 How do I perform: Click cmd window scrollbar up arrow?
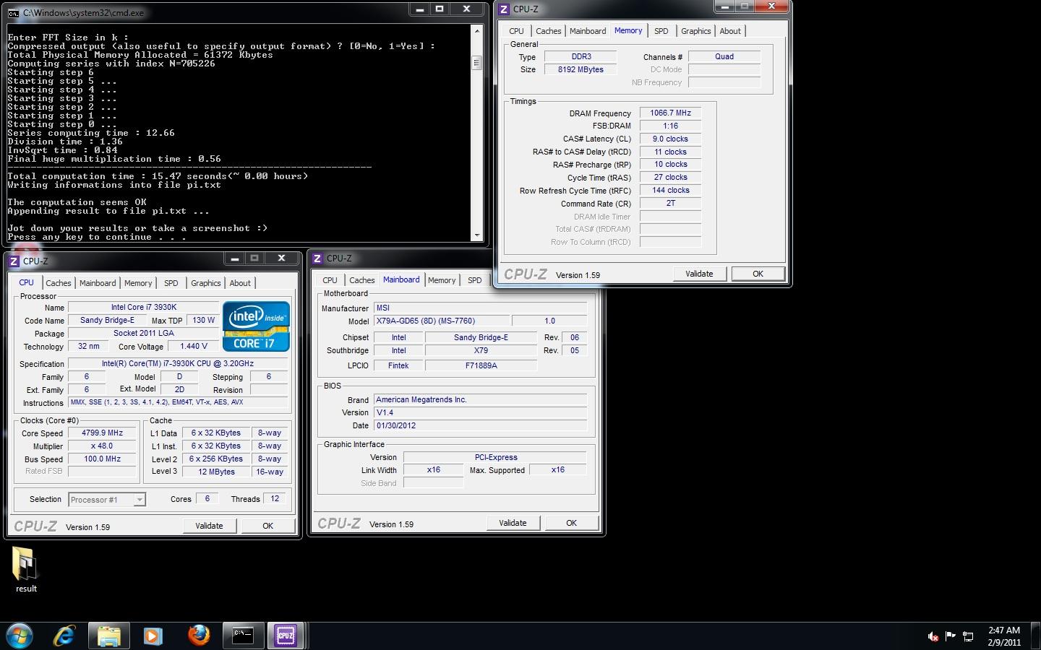(476, 31)
